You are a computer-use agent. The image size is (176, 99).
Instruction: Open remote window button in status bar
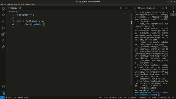click(x=2, y=98)
